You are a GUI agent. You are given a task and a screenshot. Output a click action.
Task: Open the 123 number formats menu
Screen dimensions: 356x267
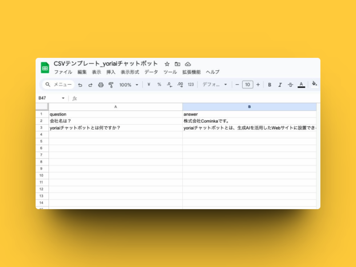(x=191, y=85)
